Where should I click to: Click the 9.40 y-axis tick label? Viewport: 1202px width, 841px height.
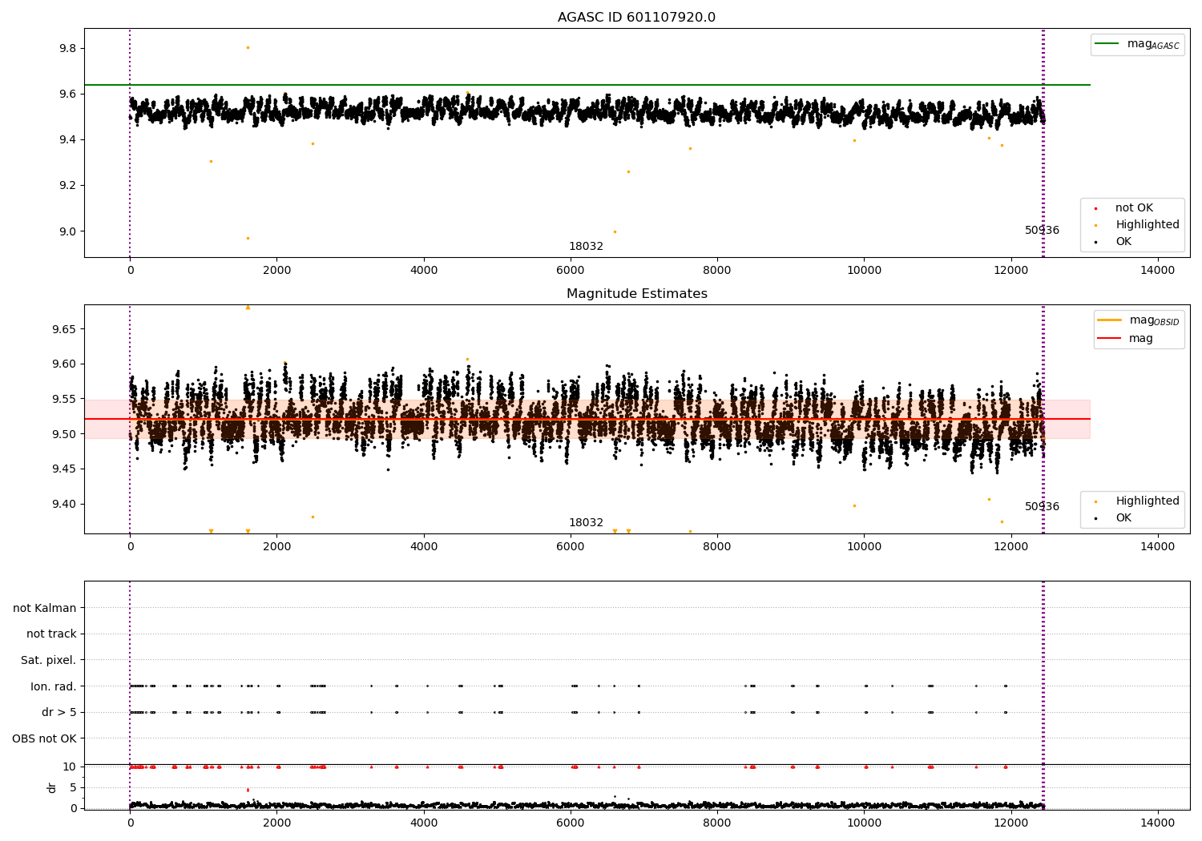64,505
